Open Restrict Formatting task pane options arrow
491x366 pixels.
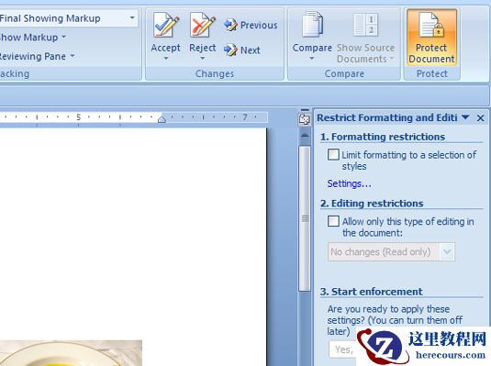pyautogui.click(x=465, y=117)
